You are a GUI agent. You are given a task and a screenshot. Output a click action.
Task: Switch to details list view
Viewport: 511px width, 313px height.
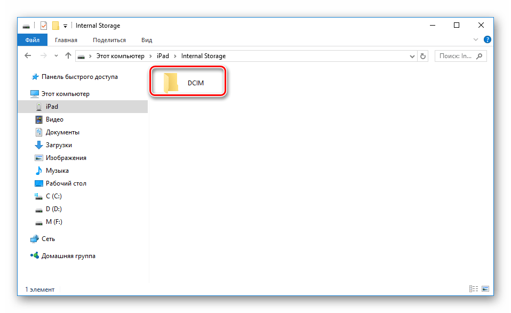tap(474, 289)
